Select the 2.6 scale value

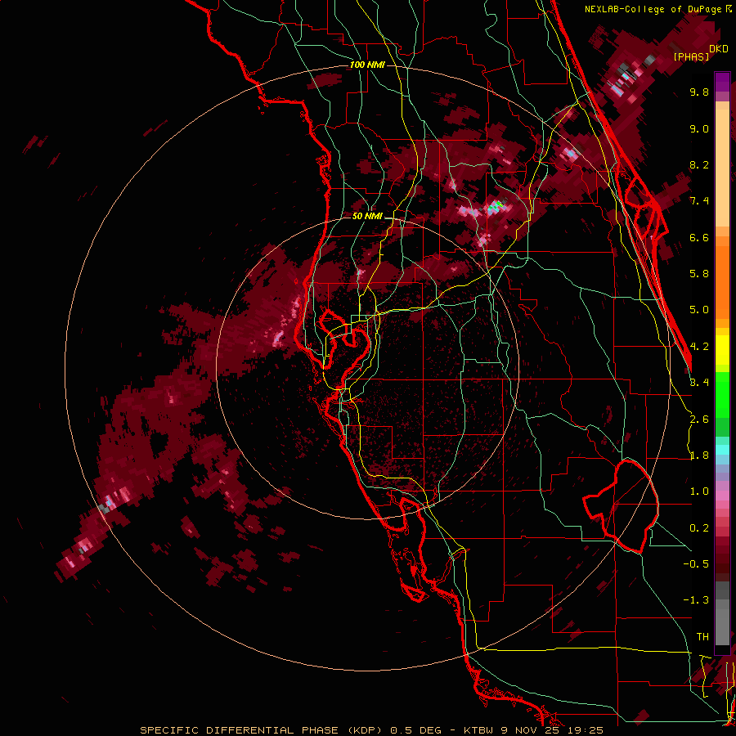(699, 420)
